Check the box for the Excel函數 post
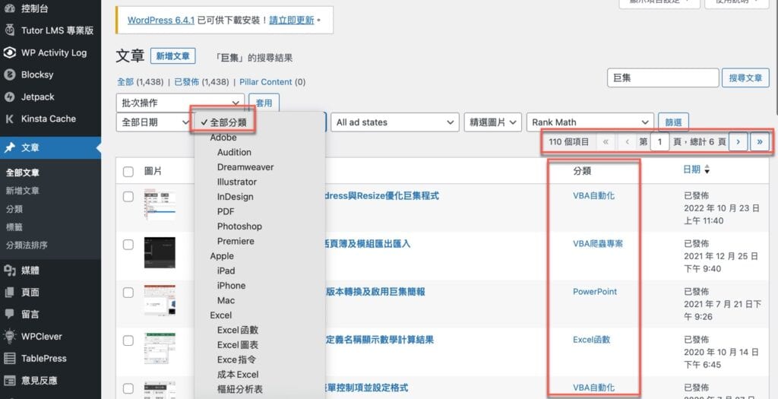The image size is (778, 399). coord(128,340)
